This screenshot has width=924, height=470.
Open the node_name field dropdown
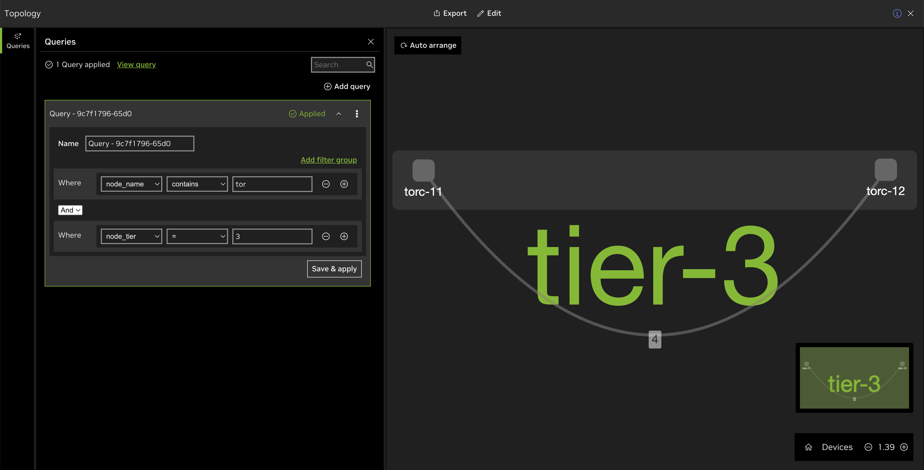pyautogui.click(x=131, y=184)
